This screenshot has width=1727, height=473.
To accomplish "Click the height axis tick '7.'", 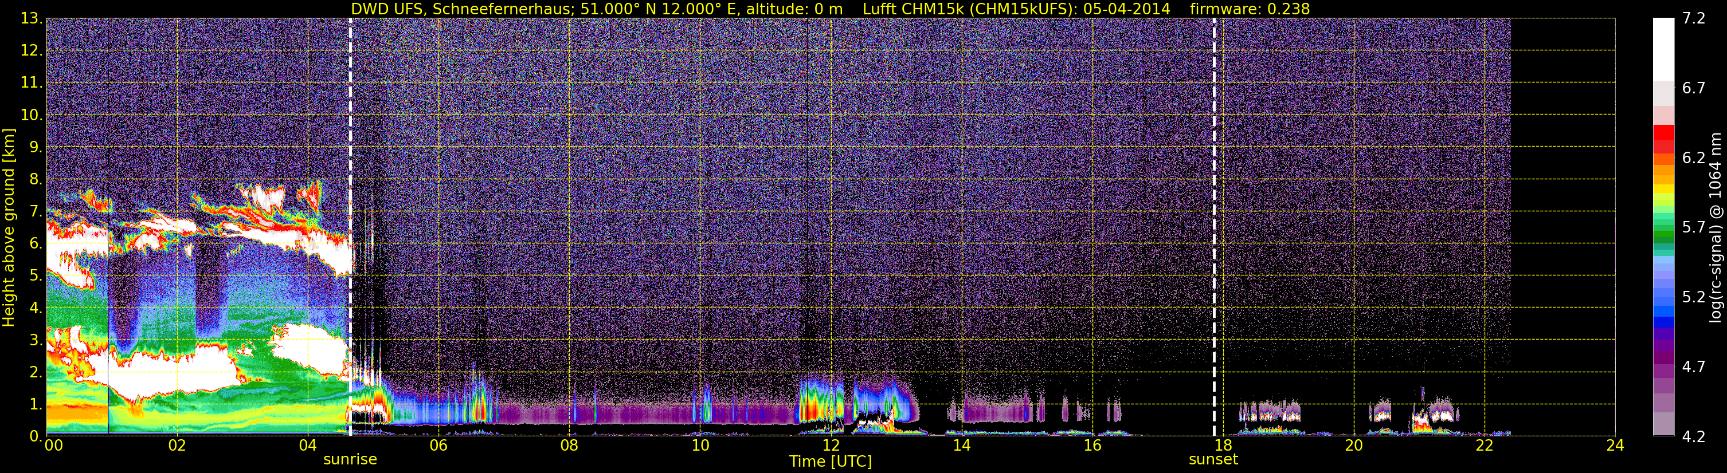I will (x=35, y=211).
